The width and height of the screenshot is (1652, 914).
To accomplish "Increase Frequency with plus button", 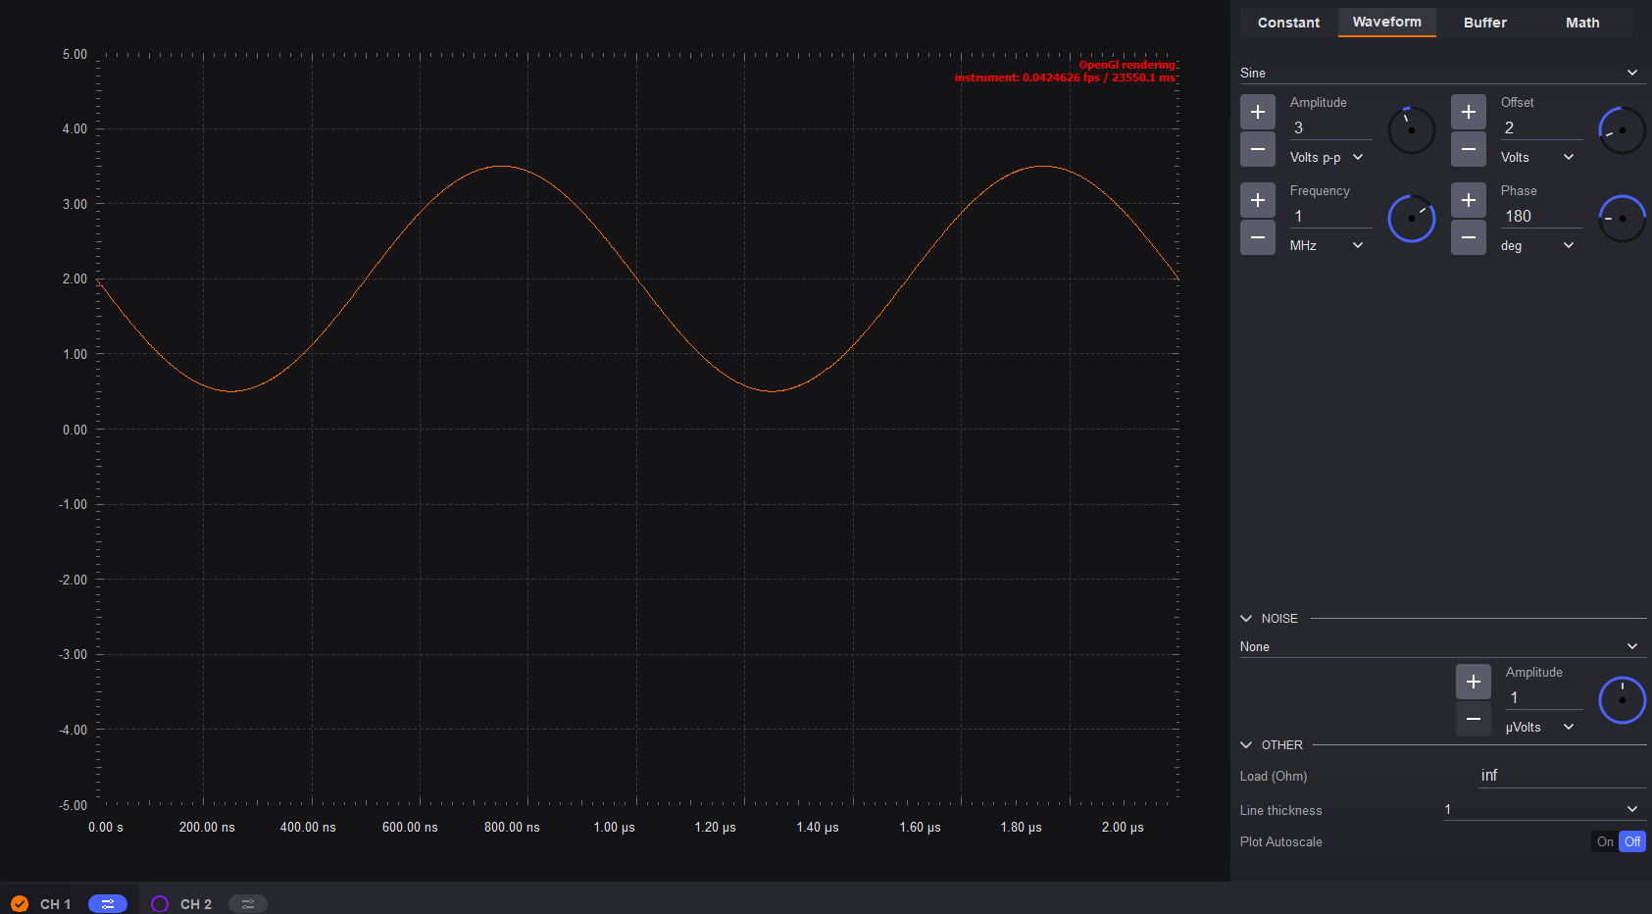I will 1257,200.
